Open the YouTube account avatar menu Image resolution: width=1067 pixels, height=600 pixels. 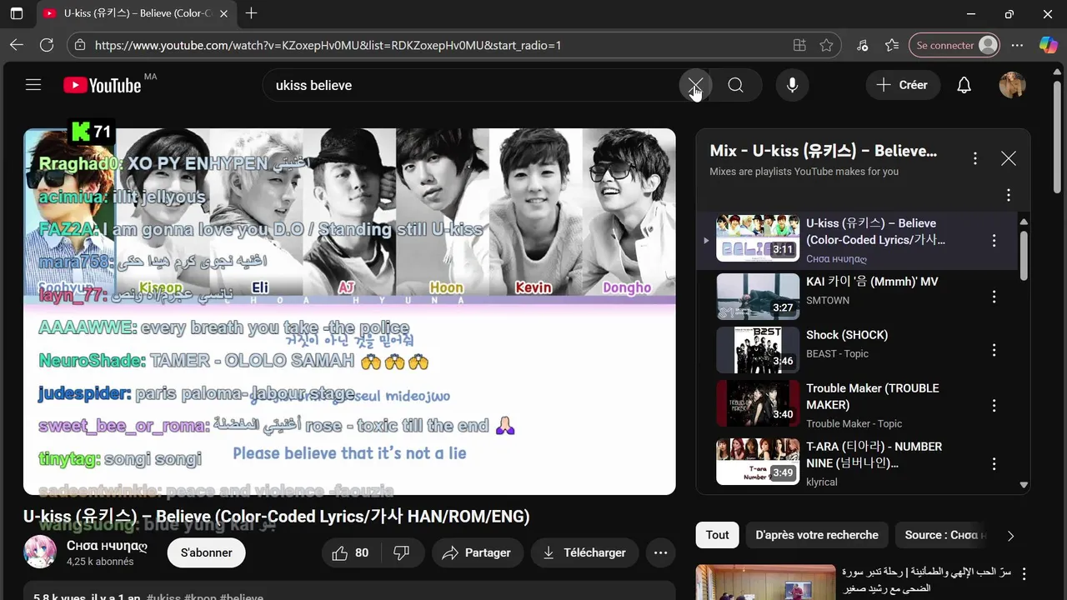[x=1012, y=85]
